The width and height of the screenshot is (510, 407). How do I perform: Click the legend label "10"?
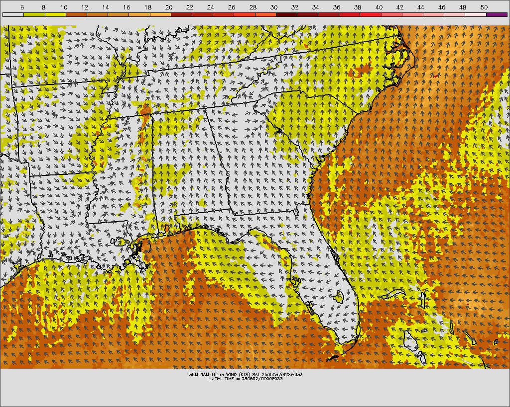coord(64,7)
